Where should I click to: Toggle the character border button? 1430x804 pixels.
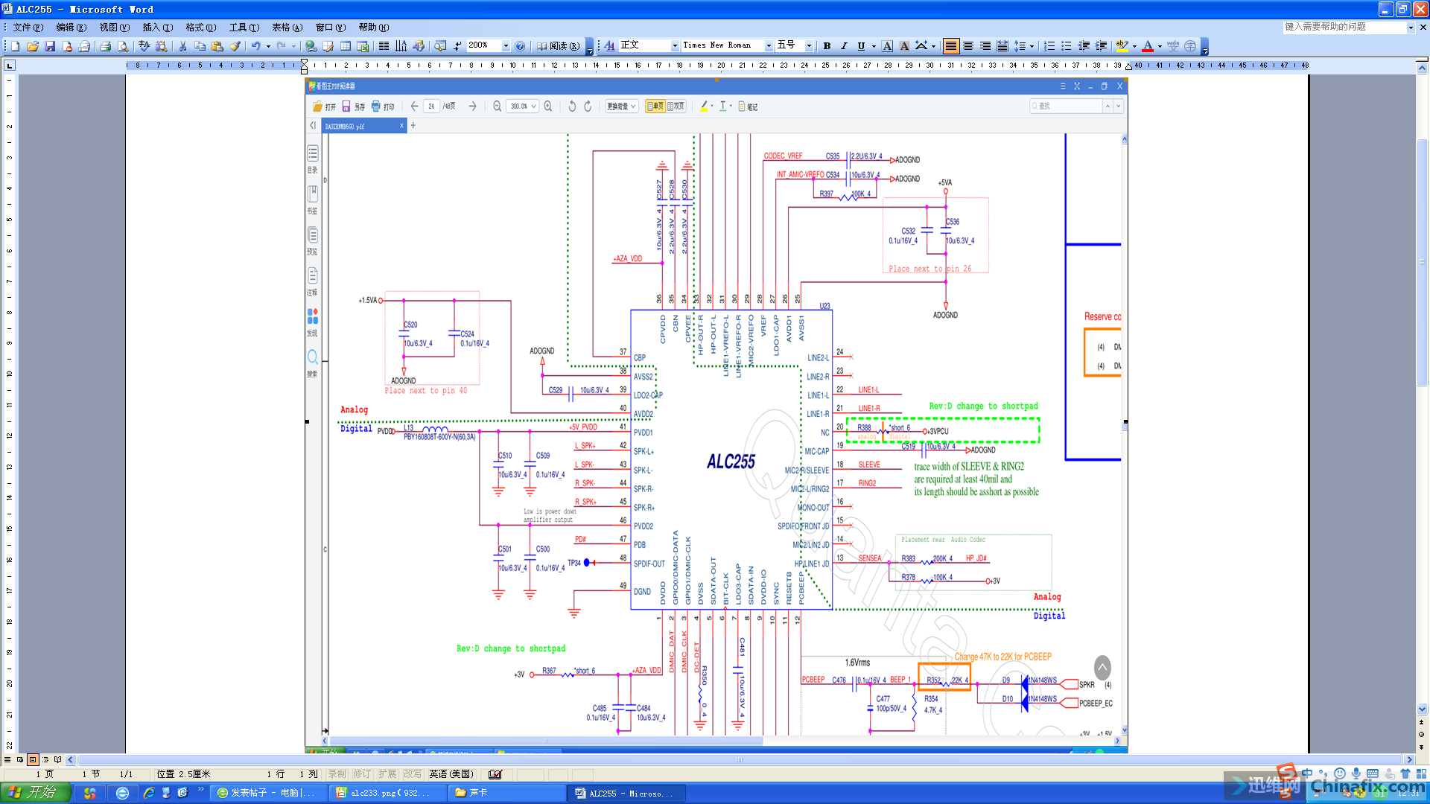887,46
